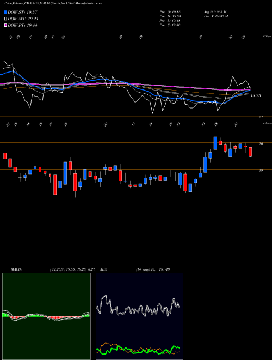Open the dark blue ADX indicator panel
The image size is (272, 360).
[139, 316]
